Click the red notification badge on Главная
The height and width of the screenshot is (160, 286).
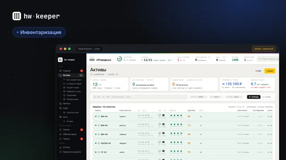coord(81,71)
